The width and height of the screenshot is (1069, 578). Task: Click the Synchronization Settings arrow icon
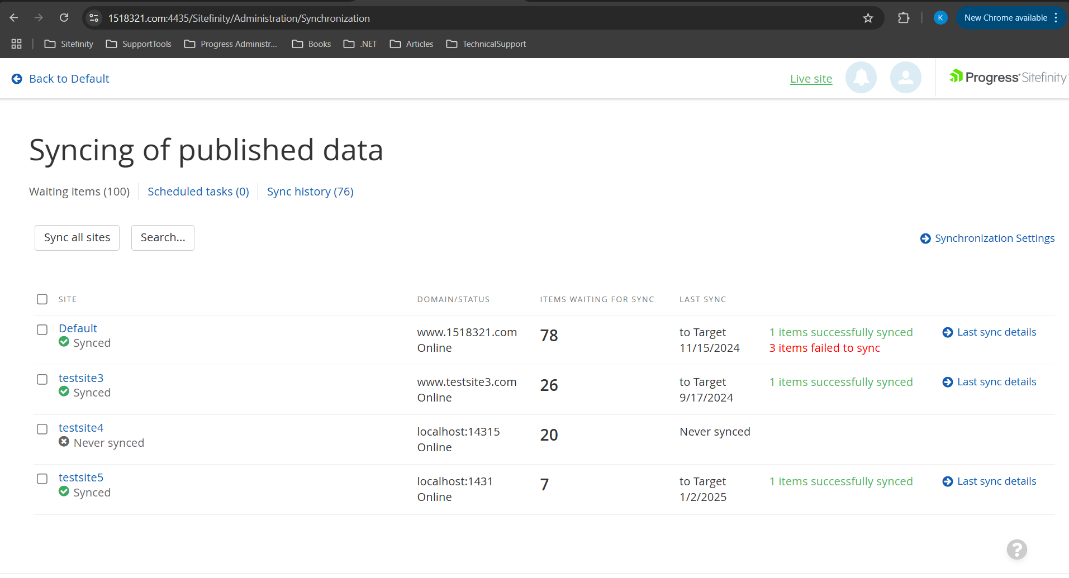click(x=925, y=238)
